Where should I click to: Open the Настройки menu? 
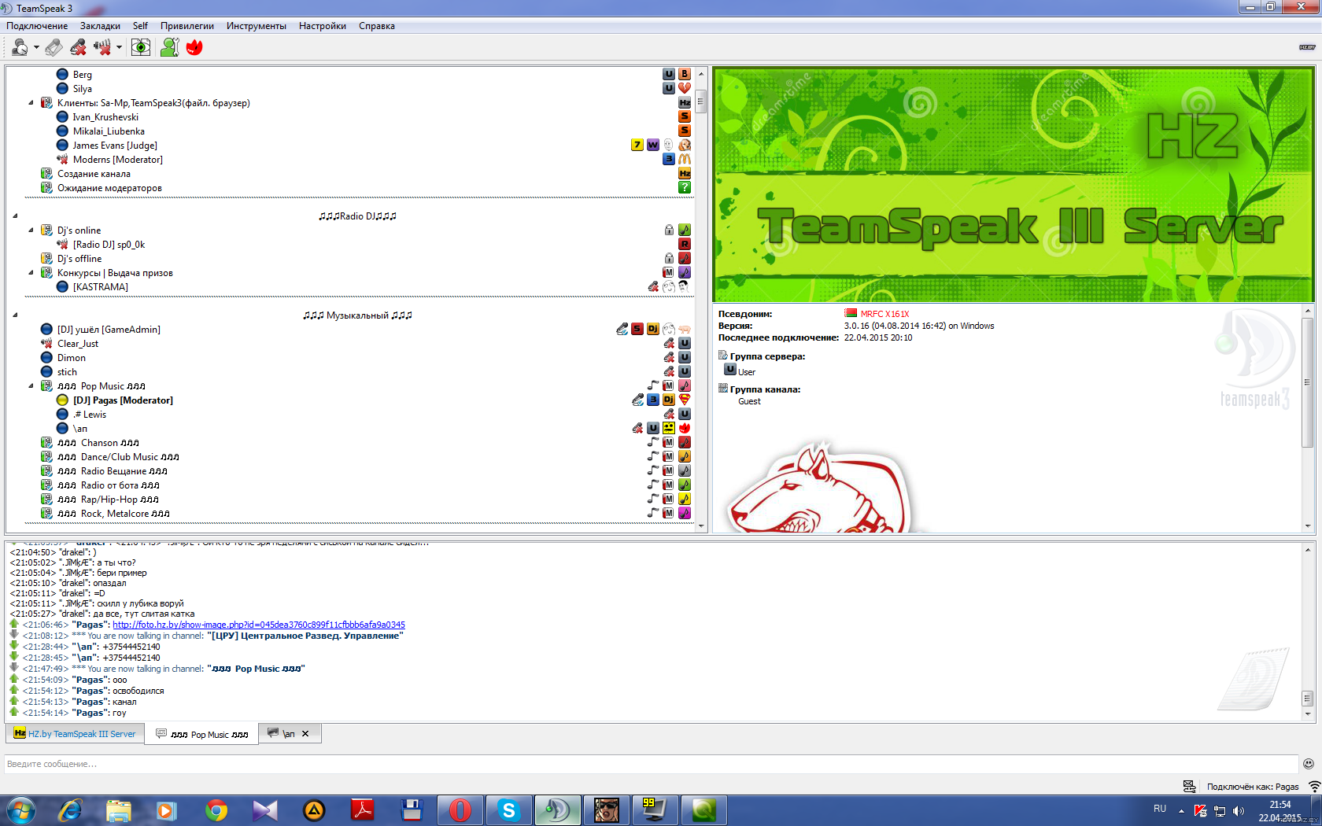323,26
